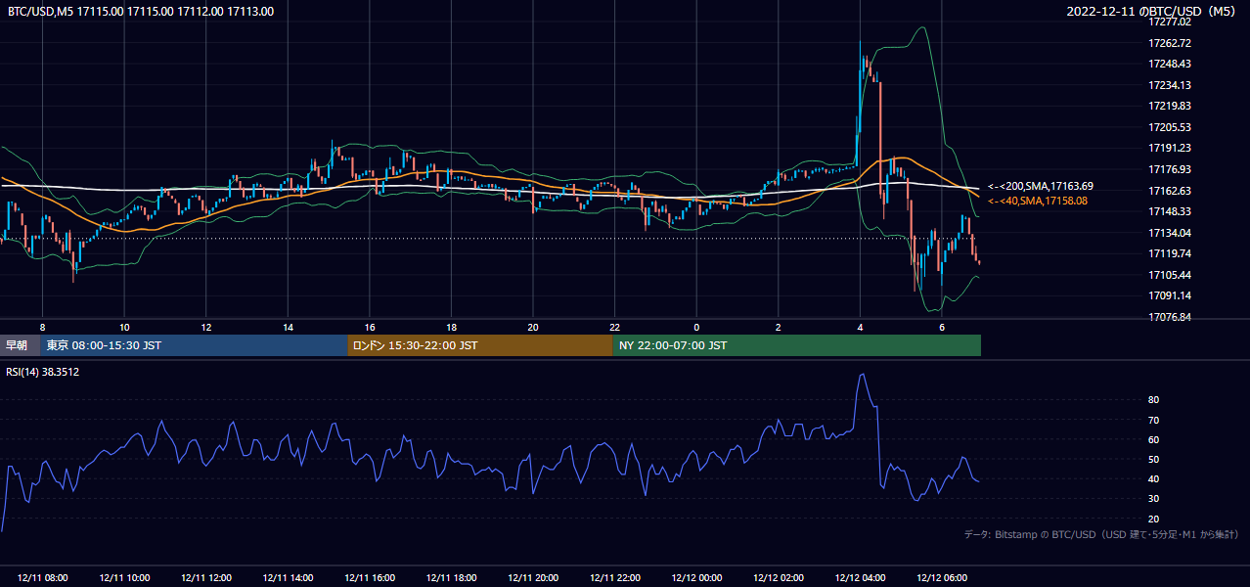Screen dimensions: 1250x587
Task: Click price axis value 17234.13
Action: tap(1170, 85)
